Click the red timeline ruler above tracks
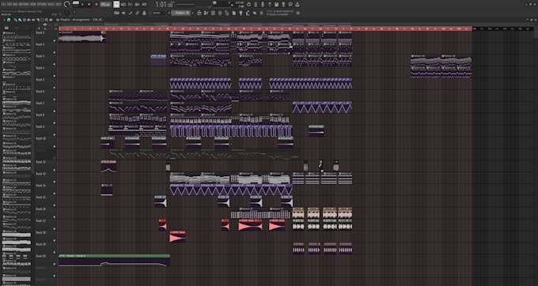 tap(265, 28)
